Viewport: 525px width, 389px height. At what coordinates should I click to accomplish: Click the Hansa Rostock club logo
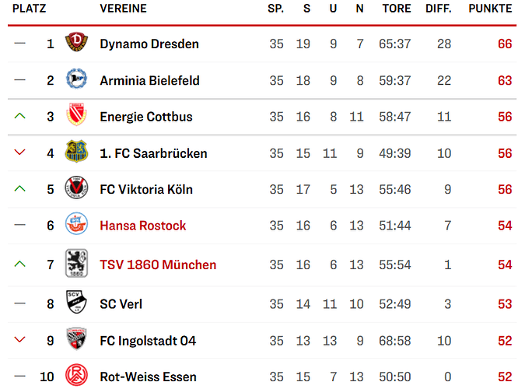[76, 223]
